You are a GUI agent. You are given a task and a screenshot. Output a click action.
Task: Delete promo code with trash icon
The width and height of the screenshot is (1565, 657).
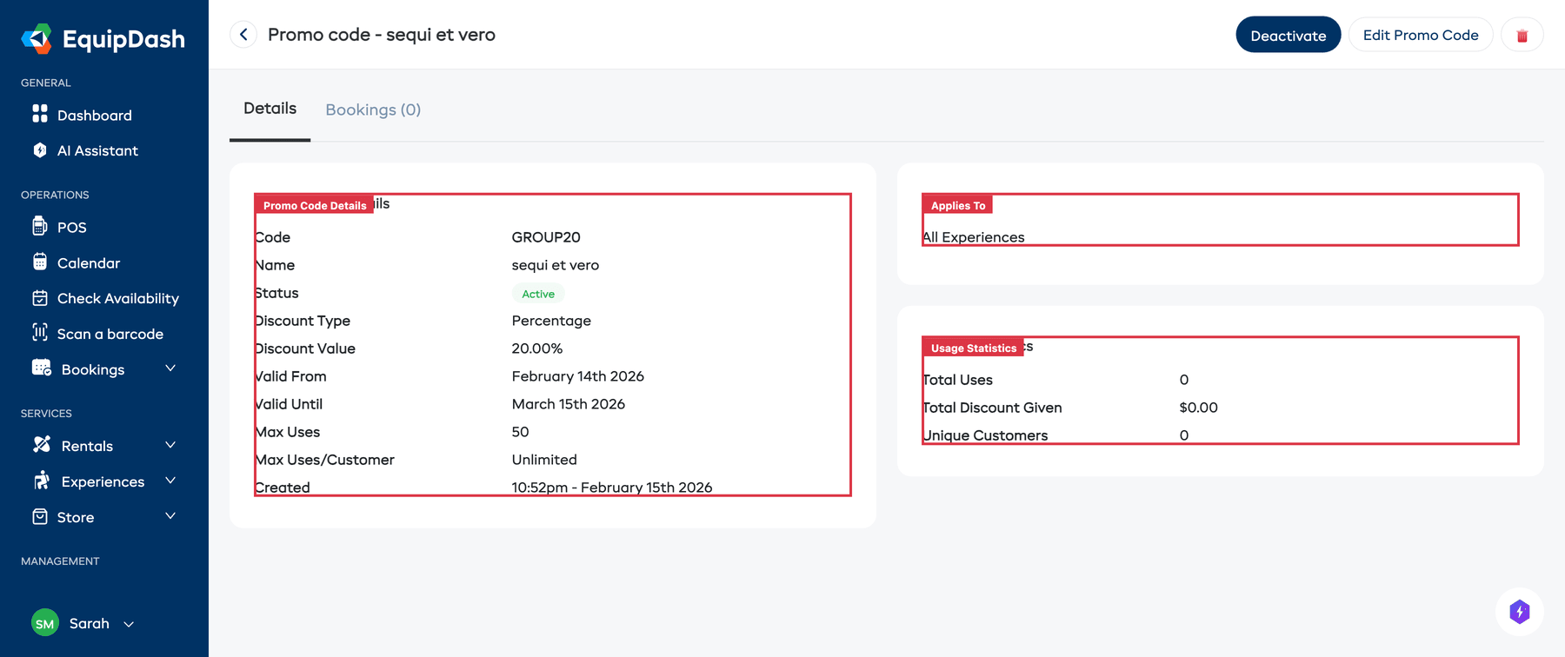tap(1522, 36)
